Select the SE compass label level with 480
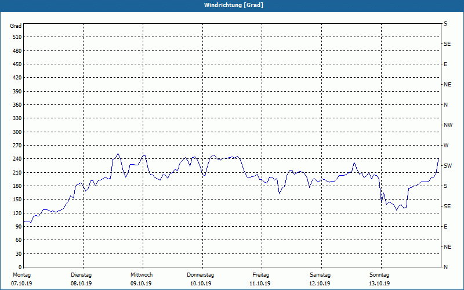 click(x=447, y=44)
